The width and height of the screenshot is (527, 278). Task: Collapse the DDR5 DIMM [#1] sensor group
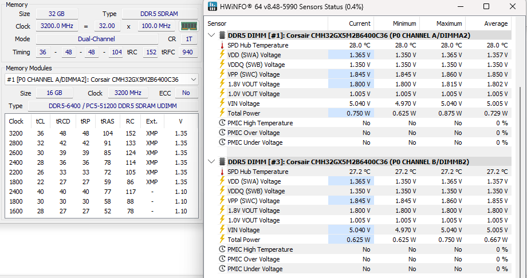point(211,35)
